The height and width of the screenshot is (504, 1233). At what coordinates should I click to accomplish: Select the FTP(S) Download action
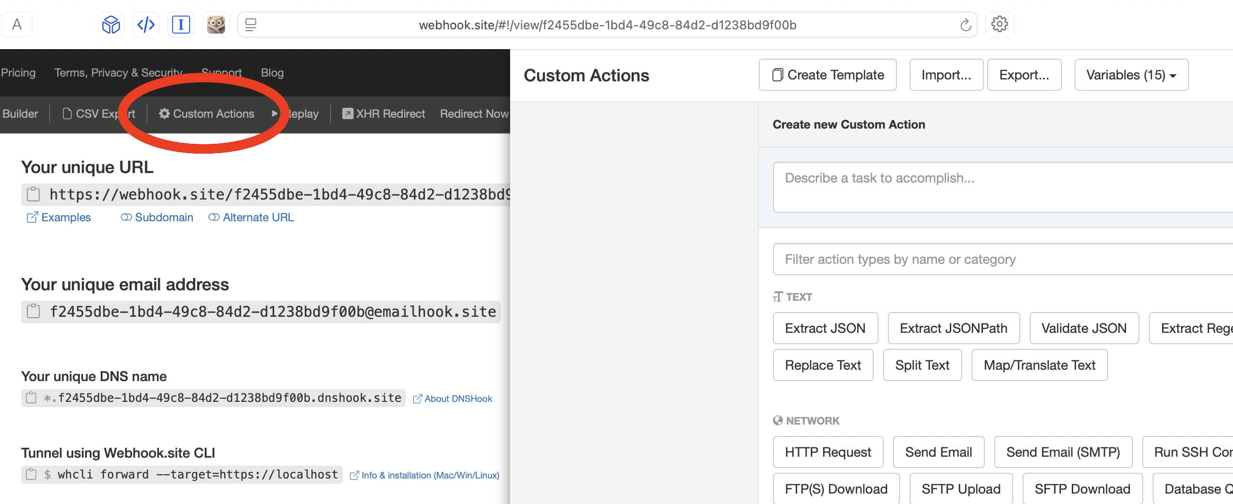tap(836, 488)
